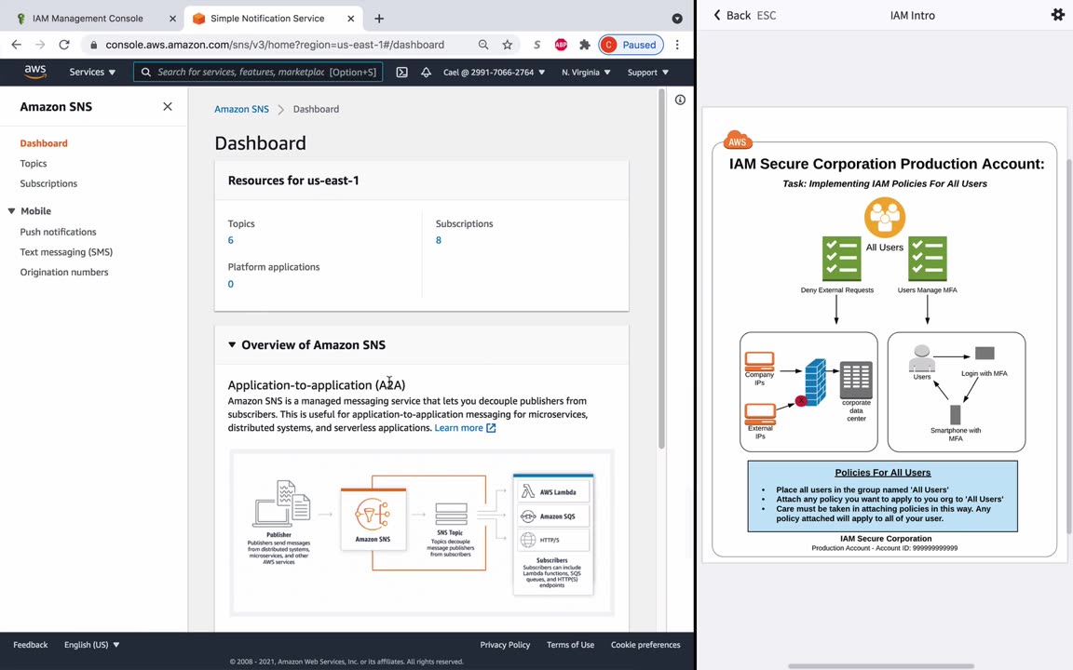Click the Subscriptions count 8 link

(x=439, y=240)
